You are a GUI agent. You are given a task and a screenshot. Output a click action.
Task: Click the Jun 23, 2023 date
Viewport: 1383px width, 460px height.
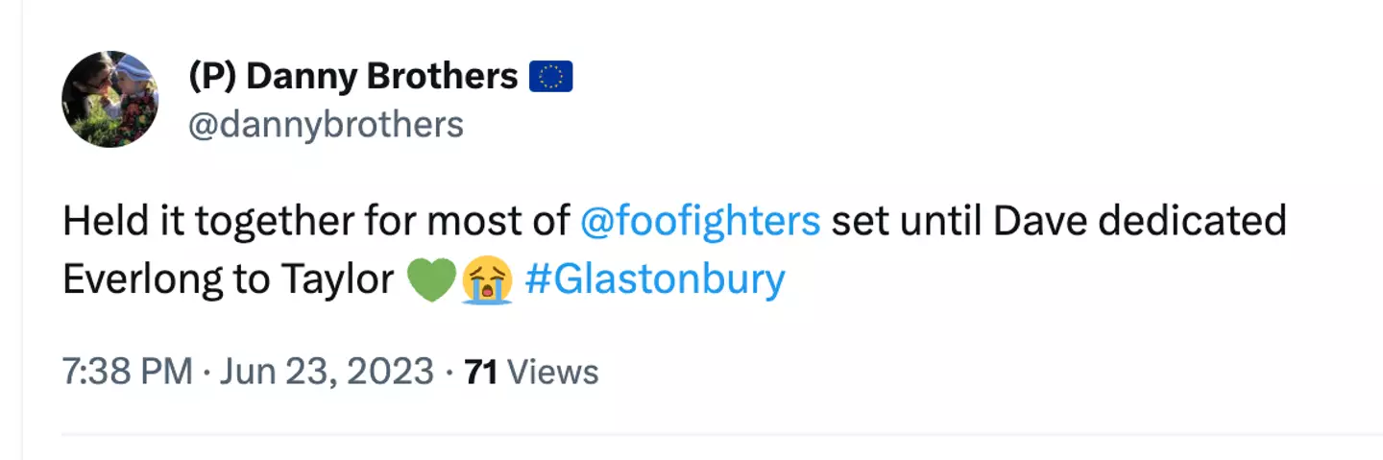pyautogui.click(x=327, y=372)
